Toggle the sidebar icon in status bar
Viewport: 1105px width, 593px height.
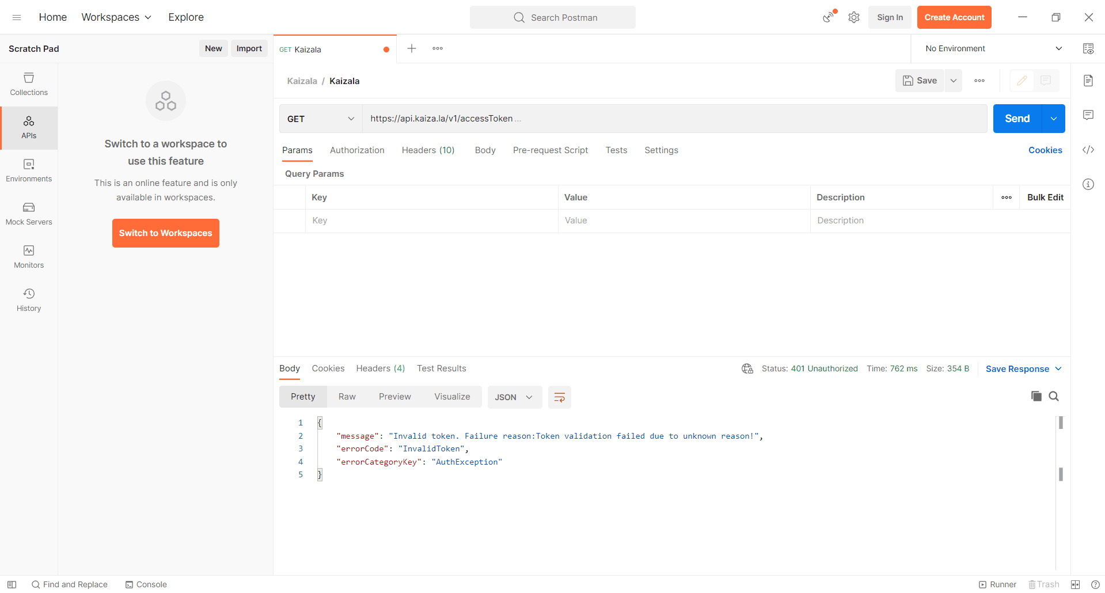point(12,584)
